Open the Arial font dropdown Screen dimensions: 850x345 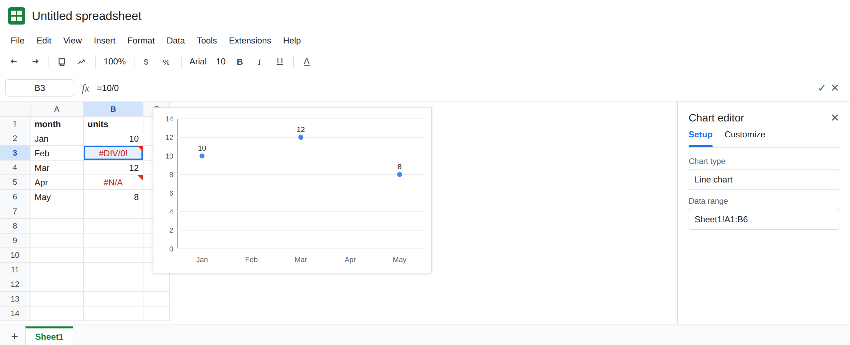tap(198, 62)
